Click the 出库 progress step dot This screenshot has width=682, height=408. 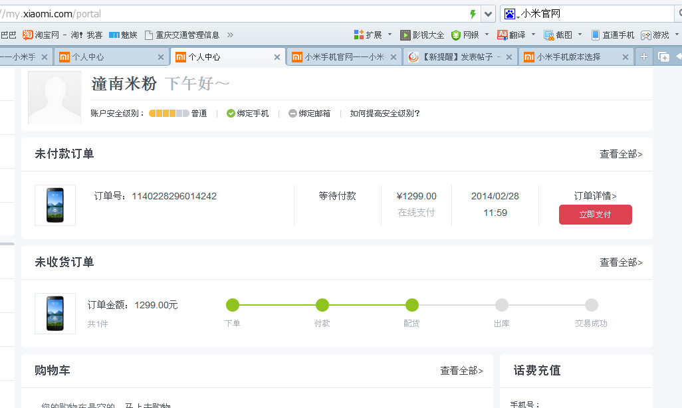tap(501, 305)
